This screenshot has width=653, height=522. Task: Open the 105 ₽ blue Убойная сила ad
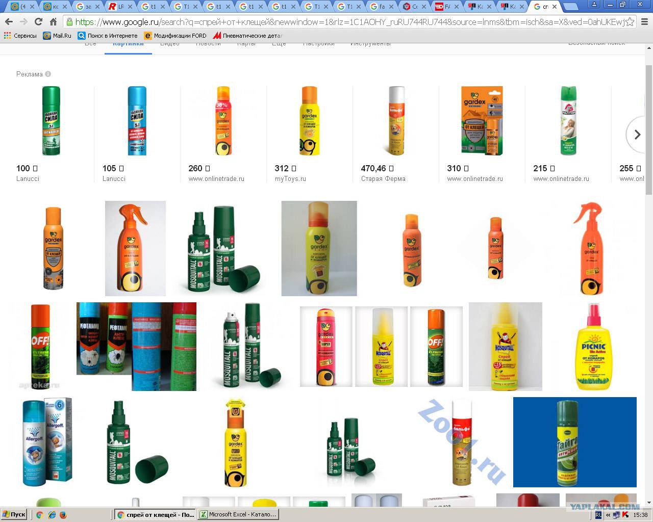click(137, 121)
